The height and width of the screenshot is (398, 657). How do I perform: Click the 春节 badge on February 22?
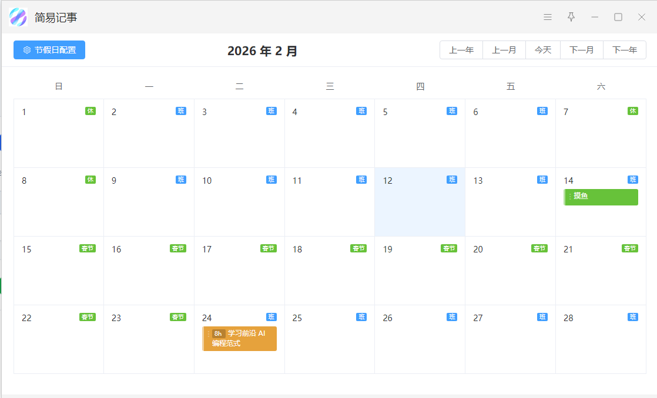pyautogui.click(x=87, y=317)
